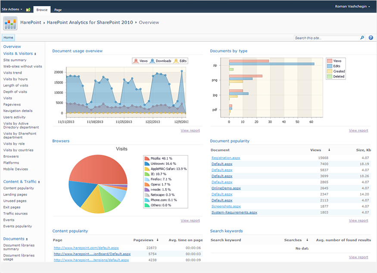Image resolution: width=377 pixels, height=273 pixels.
Task: Sort Document popularity by Views arrow
Action: (x=329, y=150)
